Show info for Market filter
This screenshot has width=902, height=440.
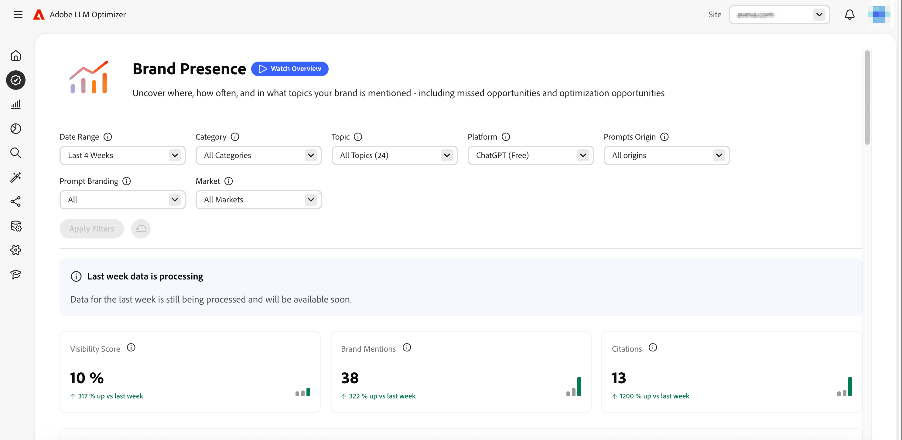pos(229,181)
